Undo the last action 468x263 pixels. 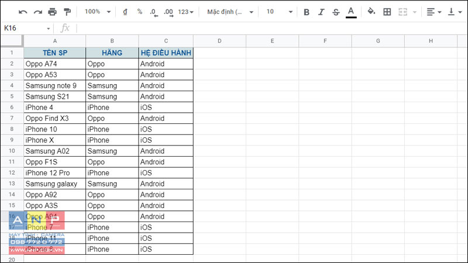point(23,12)
